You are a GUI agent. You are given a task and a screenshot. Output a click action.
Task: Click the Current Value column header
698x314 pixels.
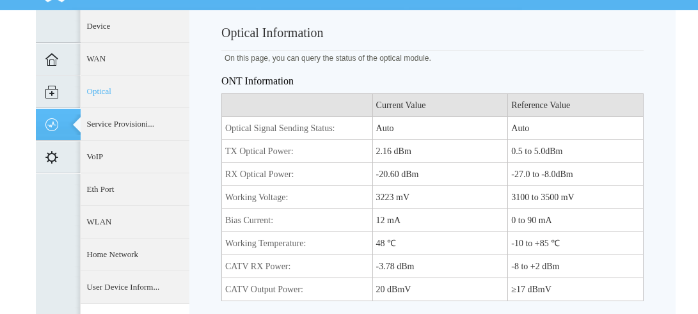tap(401, 106)
